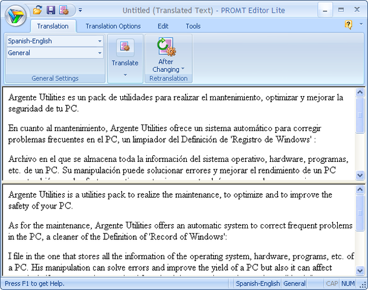
Task: Click translated paragraph starting 'As for the maintenance'
Action: (180, 231)
